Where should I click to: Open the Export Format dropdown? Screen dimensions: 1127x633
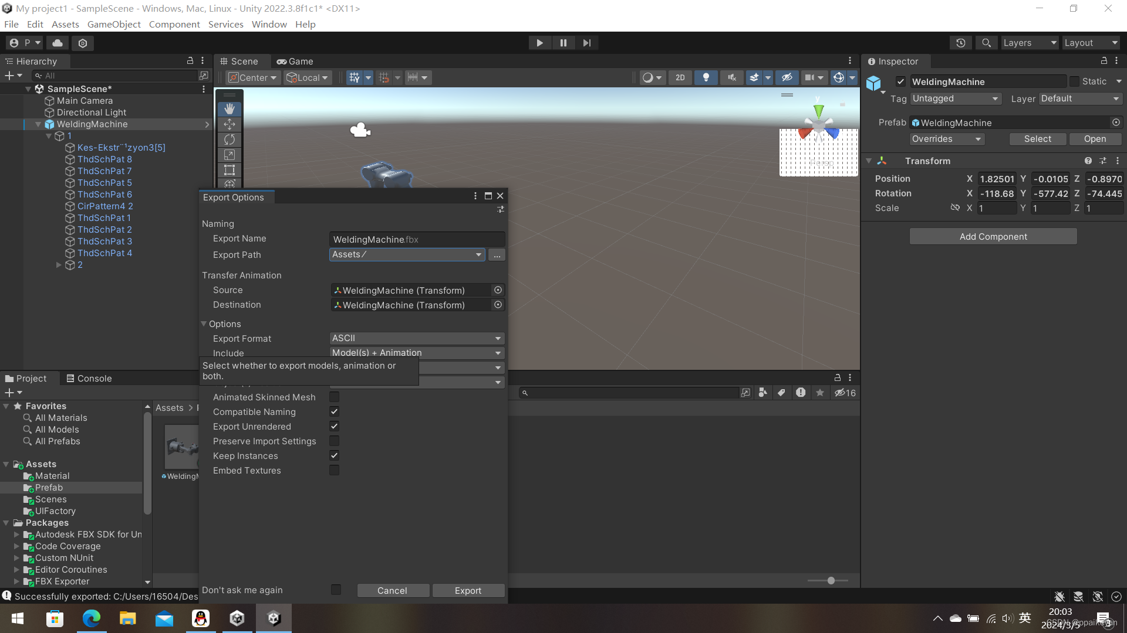[x=416, y=338]
